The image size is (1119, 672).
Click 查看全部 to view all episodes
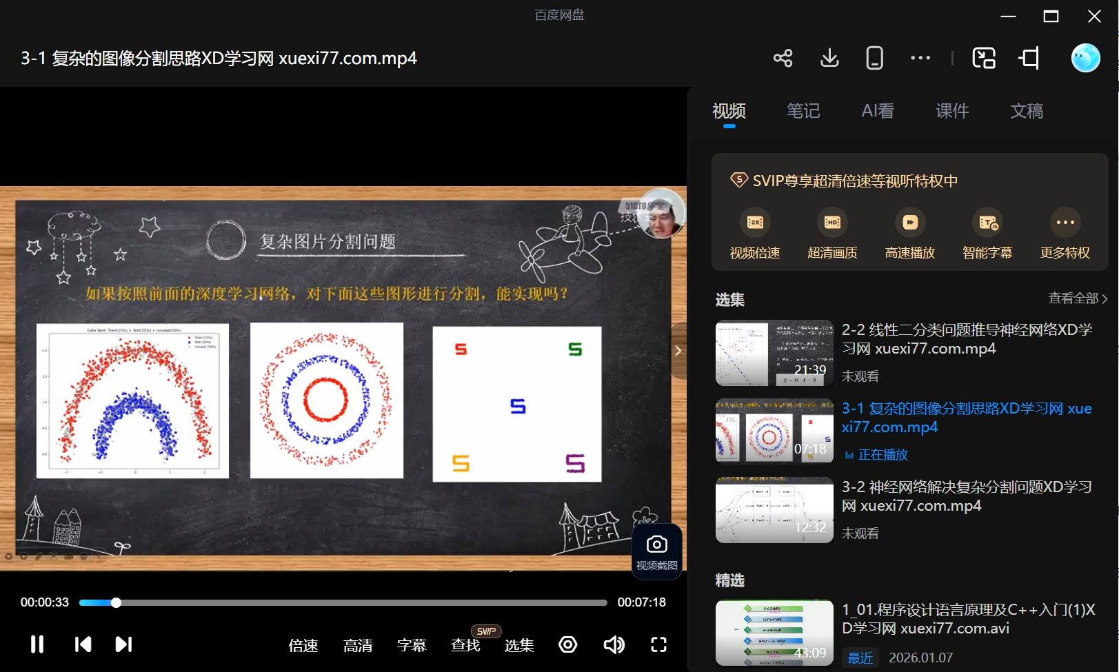point(1077,298)
